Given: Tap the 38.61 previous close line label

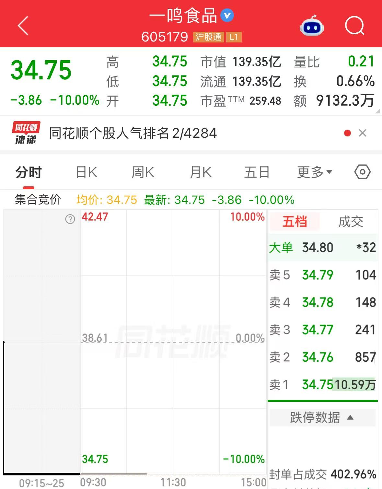Looking at the screenshot, I should [x=95, y=338].
